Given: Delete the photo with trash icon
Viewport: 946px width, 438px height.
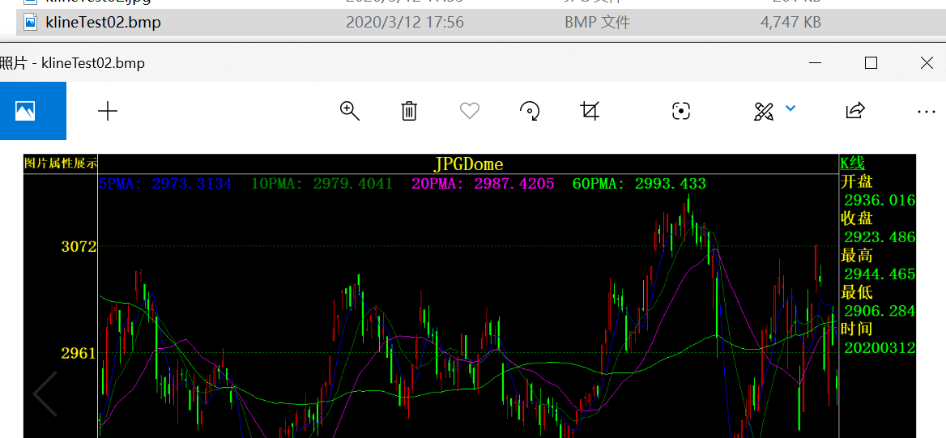Looking at the screenshot, I should point(409,111).
